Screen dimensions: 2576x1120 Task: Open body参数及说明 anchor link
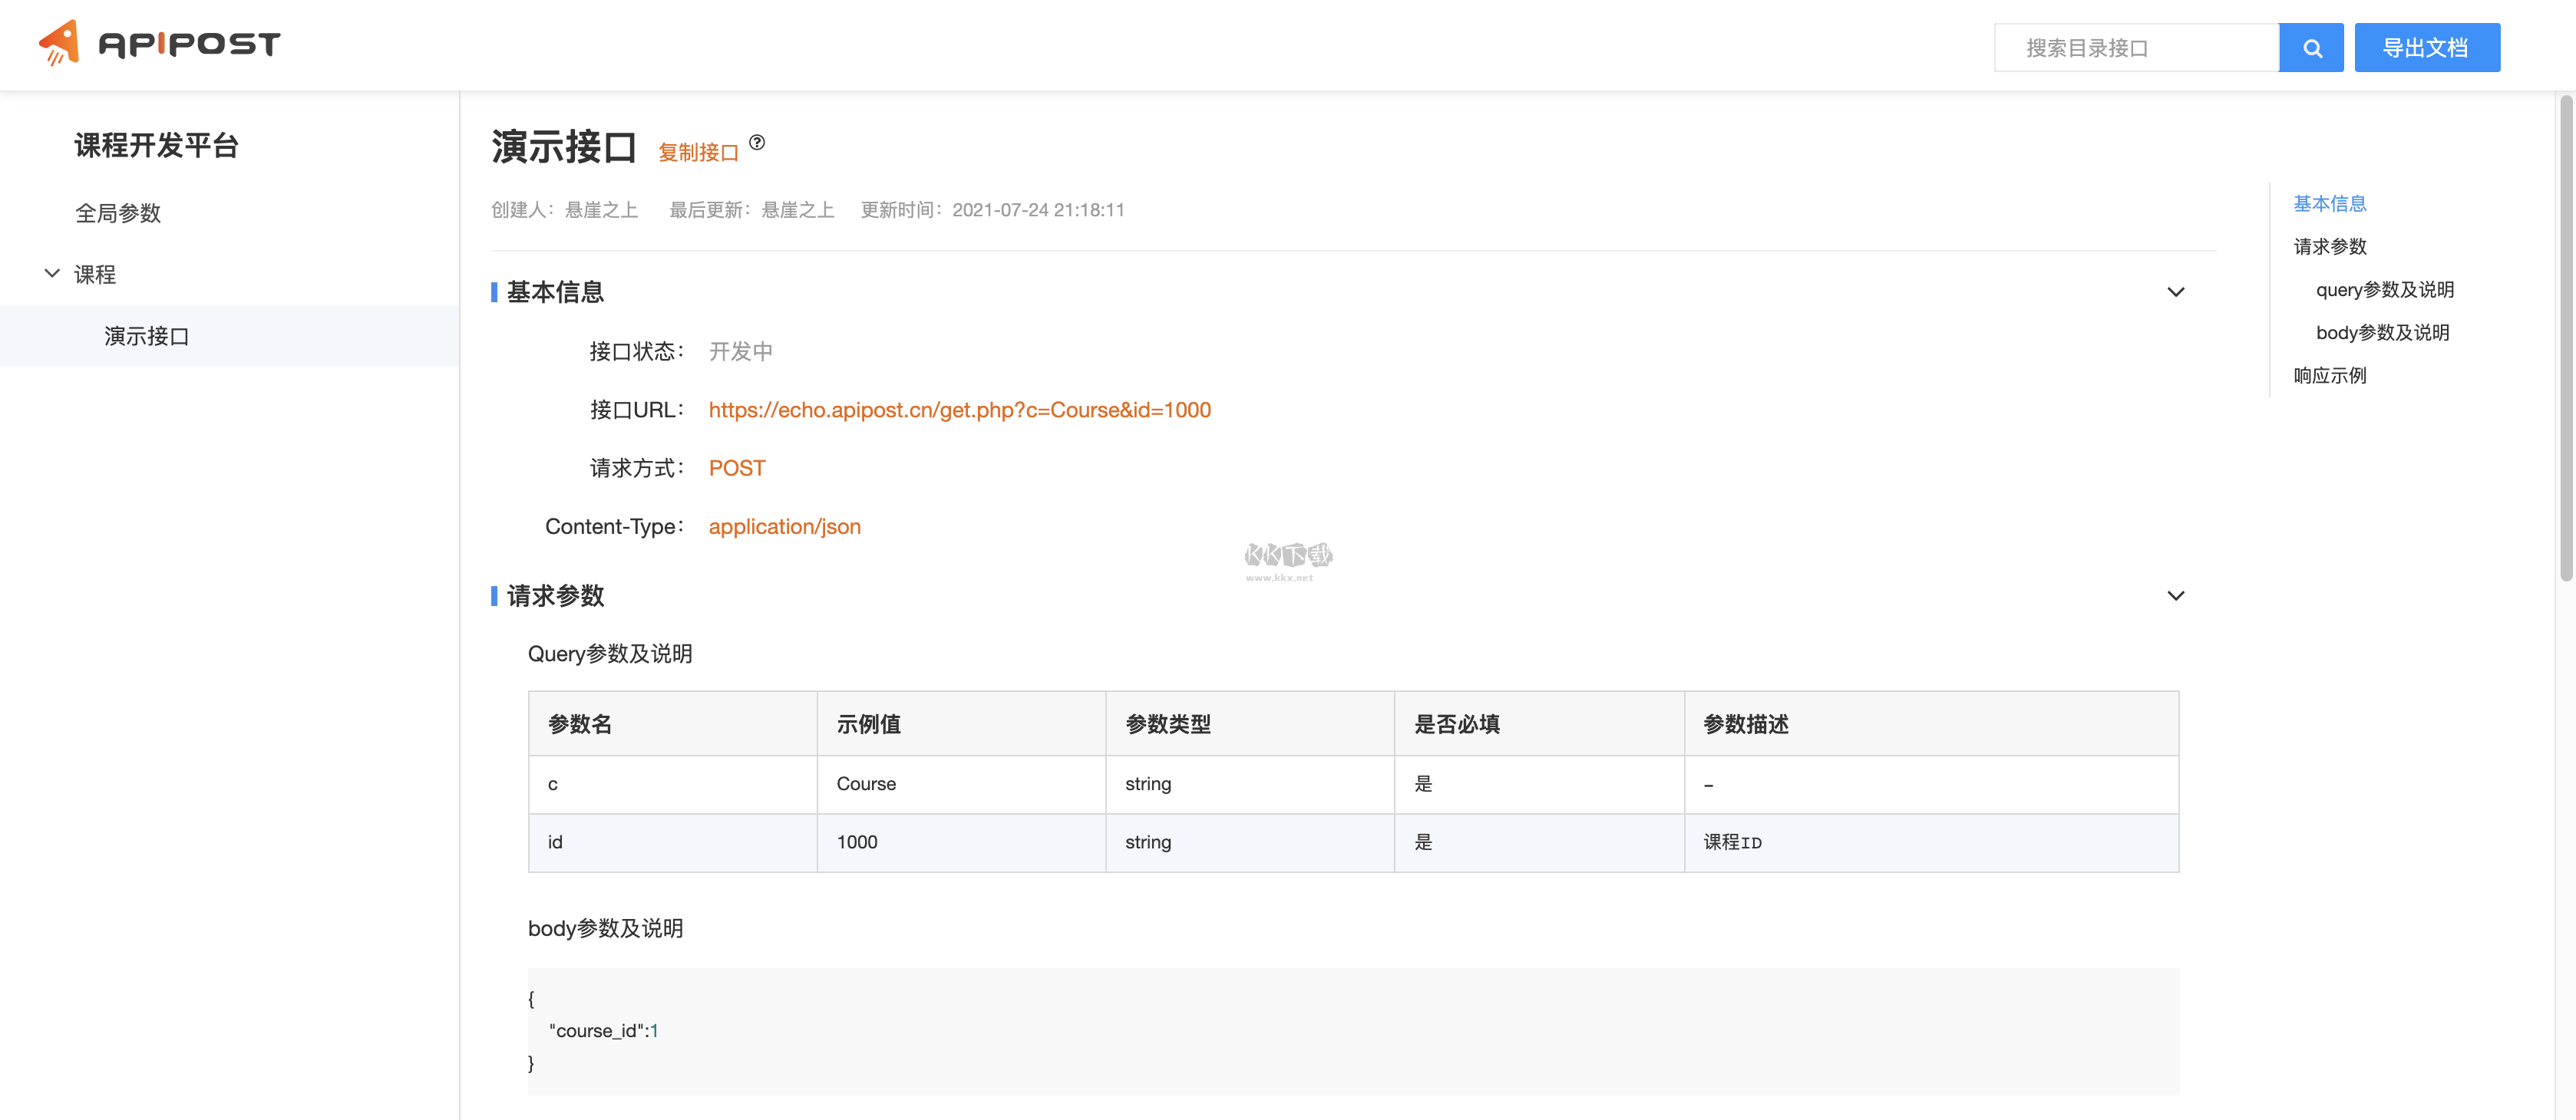[2382, 333]
